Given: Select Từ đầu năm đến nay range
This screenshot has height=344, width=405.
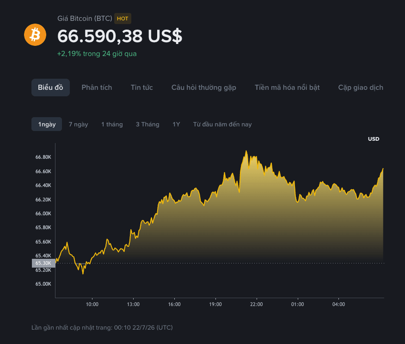Looking at the screenshot, I should (x=222, y=125).
